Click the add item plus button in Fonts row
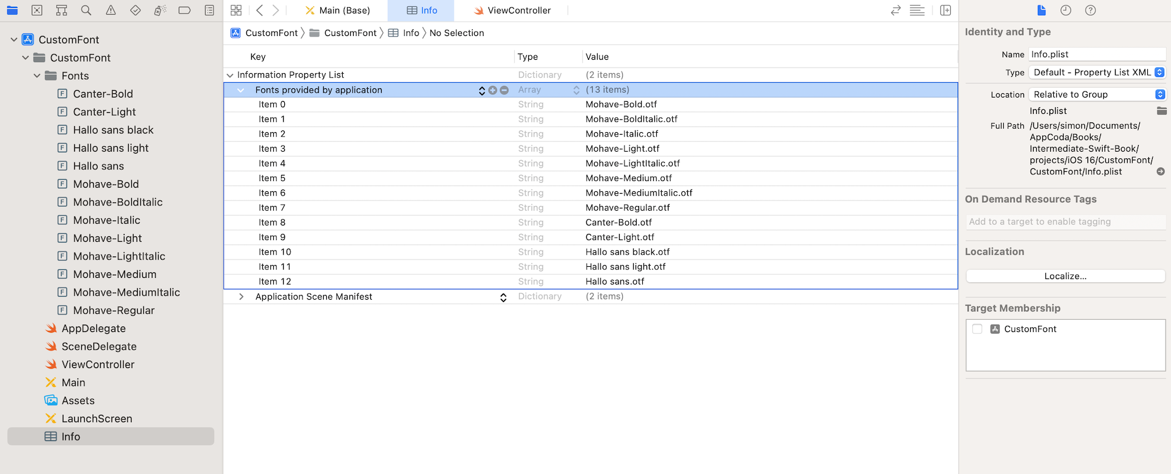This screenshot has width=1171, height=474. 493,90
